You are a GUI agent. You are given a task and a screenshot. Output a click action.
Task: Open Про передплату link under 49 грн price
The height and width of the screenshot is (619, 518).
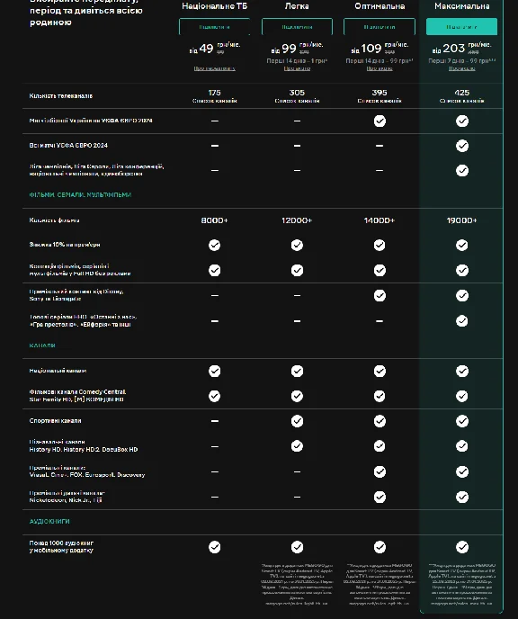click(214, 68)
